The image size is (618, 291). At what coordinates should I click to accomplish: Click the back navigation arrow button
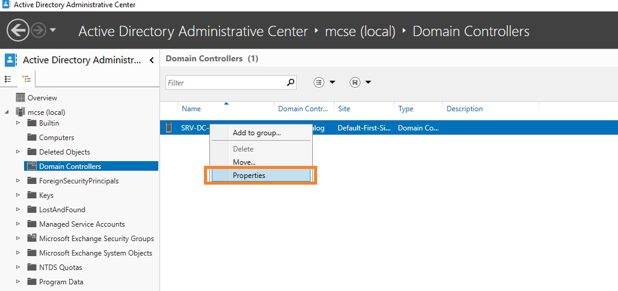[17, 31]
